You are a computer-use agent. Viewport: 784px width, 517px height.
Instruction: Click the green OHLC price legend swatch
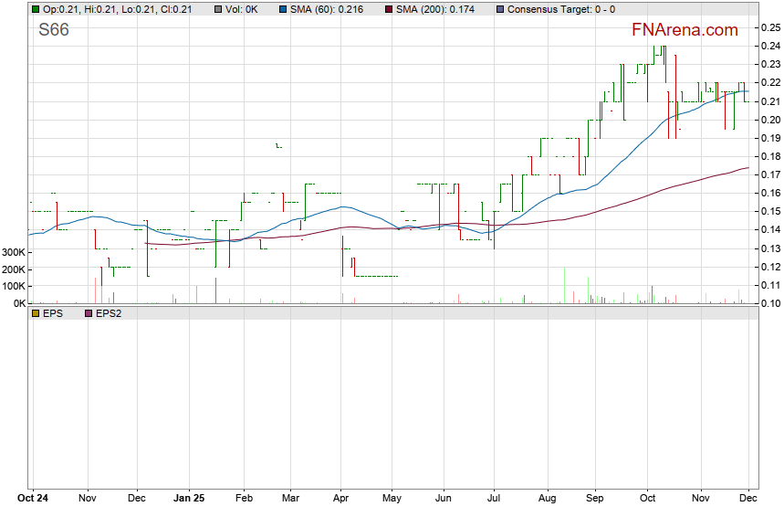36,9
